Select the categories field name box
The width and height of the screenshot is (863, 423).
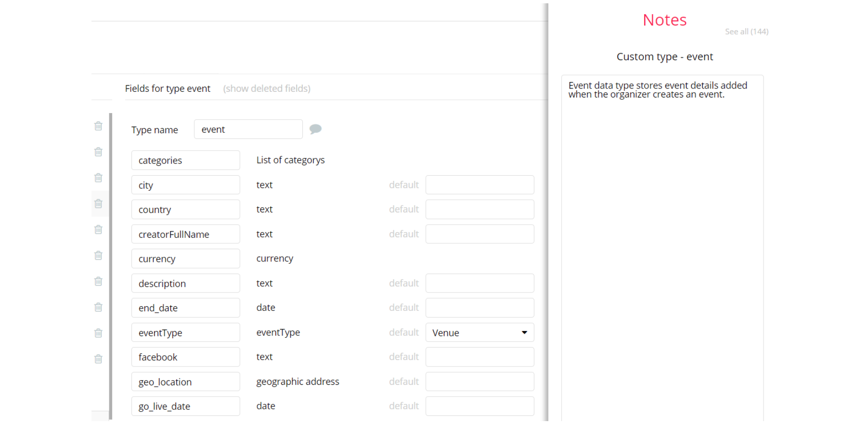pyautogui.click(x=185, y=161)
